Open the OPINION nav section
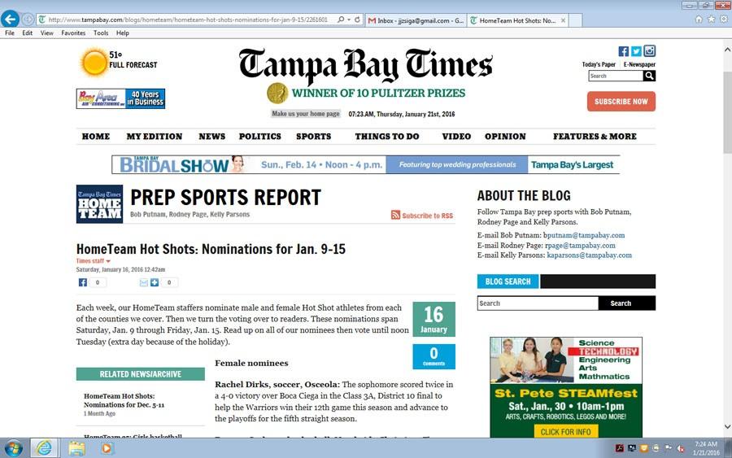This screenshot has width=732, height=458. (505, 137)
